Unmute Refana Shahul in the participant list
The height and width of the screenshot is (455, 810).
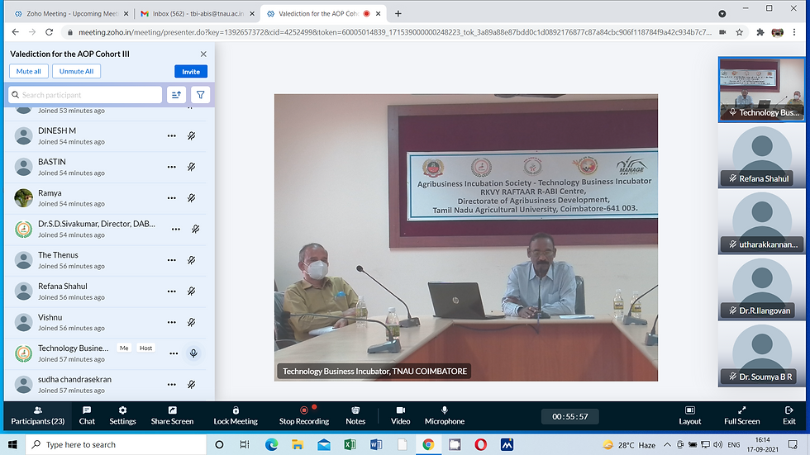pos(191,291)
